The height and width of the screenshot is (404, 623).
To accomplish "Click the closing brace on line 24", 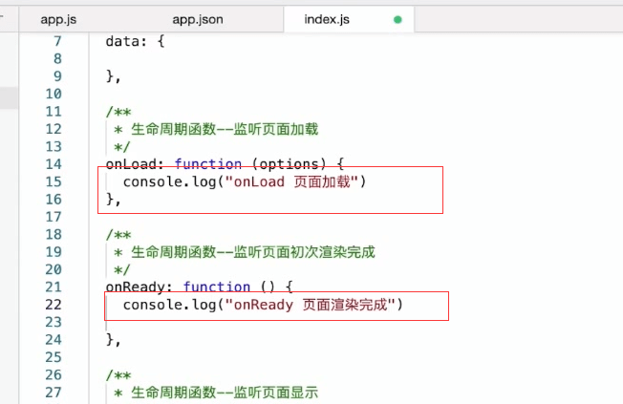I will (x=114, y=340).
